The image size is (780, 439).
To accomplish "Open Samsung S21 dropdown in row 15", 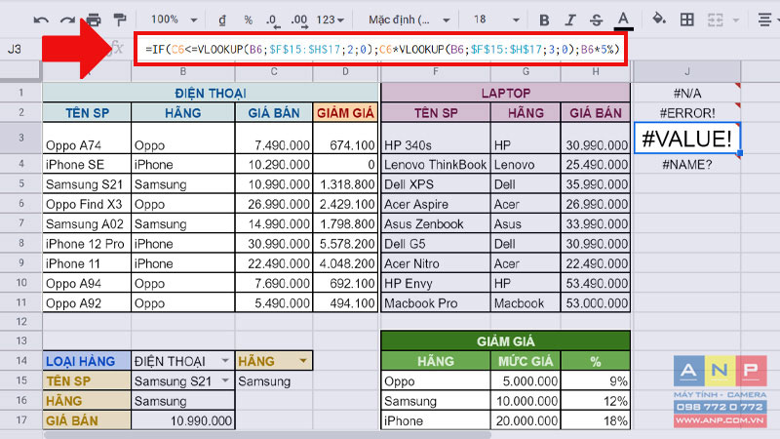I will coord(225,380).
